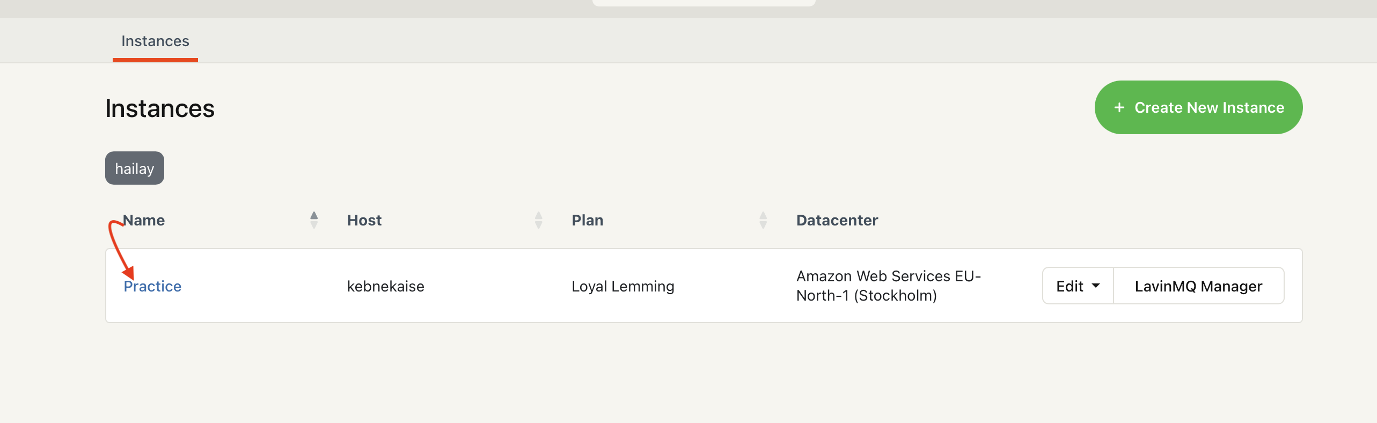
Task: Sort table by Plan column header
Action: 588,220
